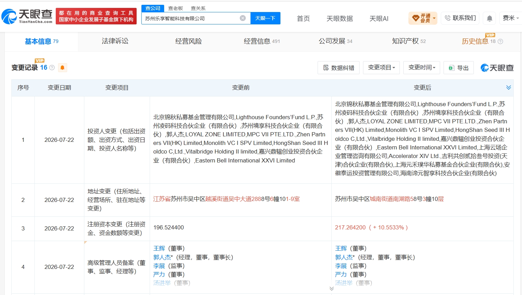The width and height of the screenshot is (522, 295).
Task: Click the old address 江苏省苏州市吴中区越溪街道
Action: [x=226, y=199]
